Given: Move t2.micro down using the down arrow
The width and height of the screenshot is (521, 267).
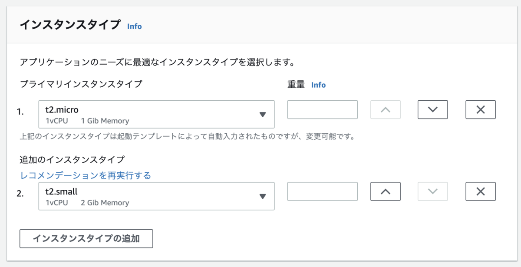Looking at the screenshot, I should 432,109.
